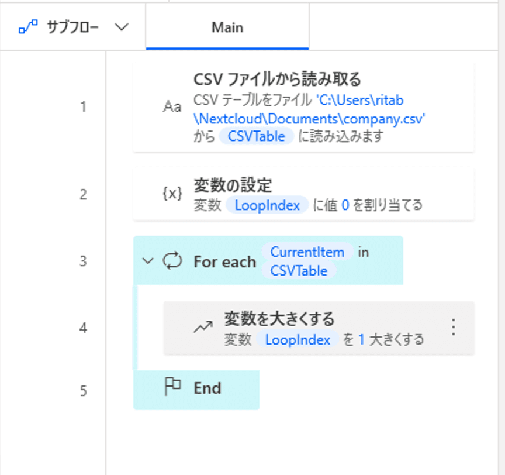
Task: Click the CSVTable chip in For each
Action: [299, 271]
